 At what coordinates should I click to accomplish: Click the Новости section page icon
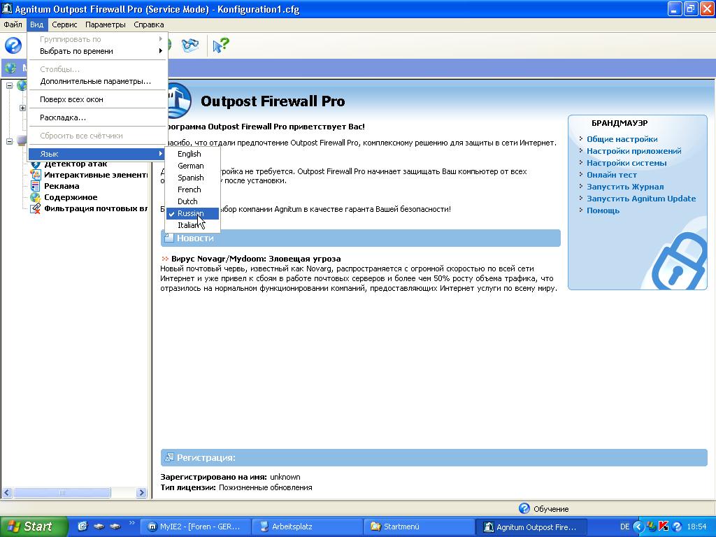point(169,238)
